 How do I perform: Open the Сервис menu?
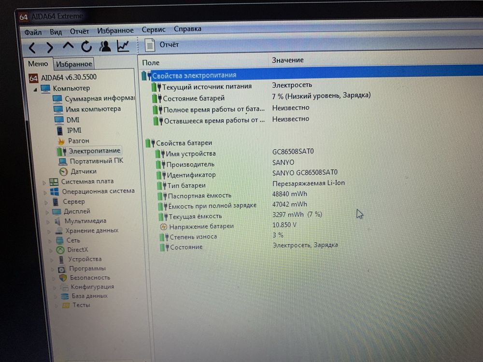pos(154,29)
